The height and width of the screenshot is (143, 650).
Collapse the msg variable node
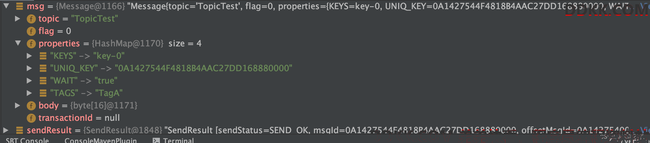(x=6, y=6)
